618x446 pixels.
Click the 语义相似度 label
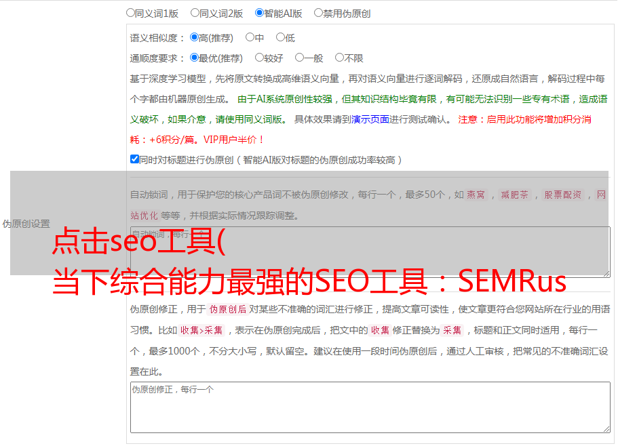[157, 38]
